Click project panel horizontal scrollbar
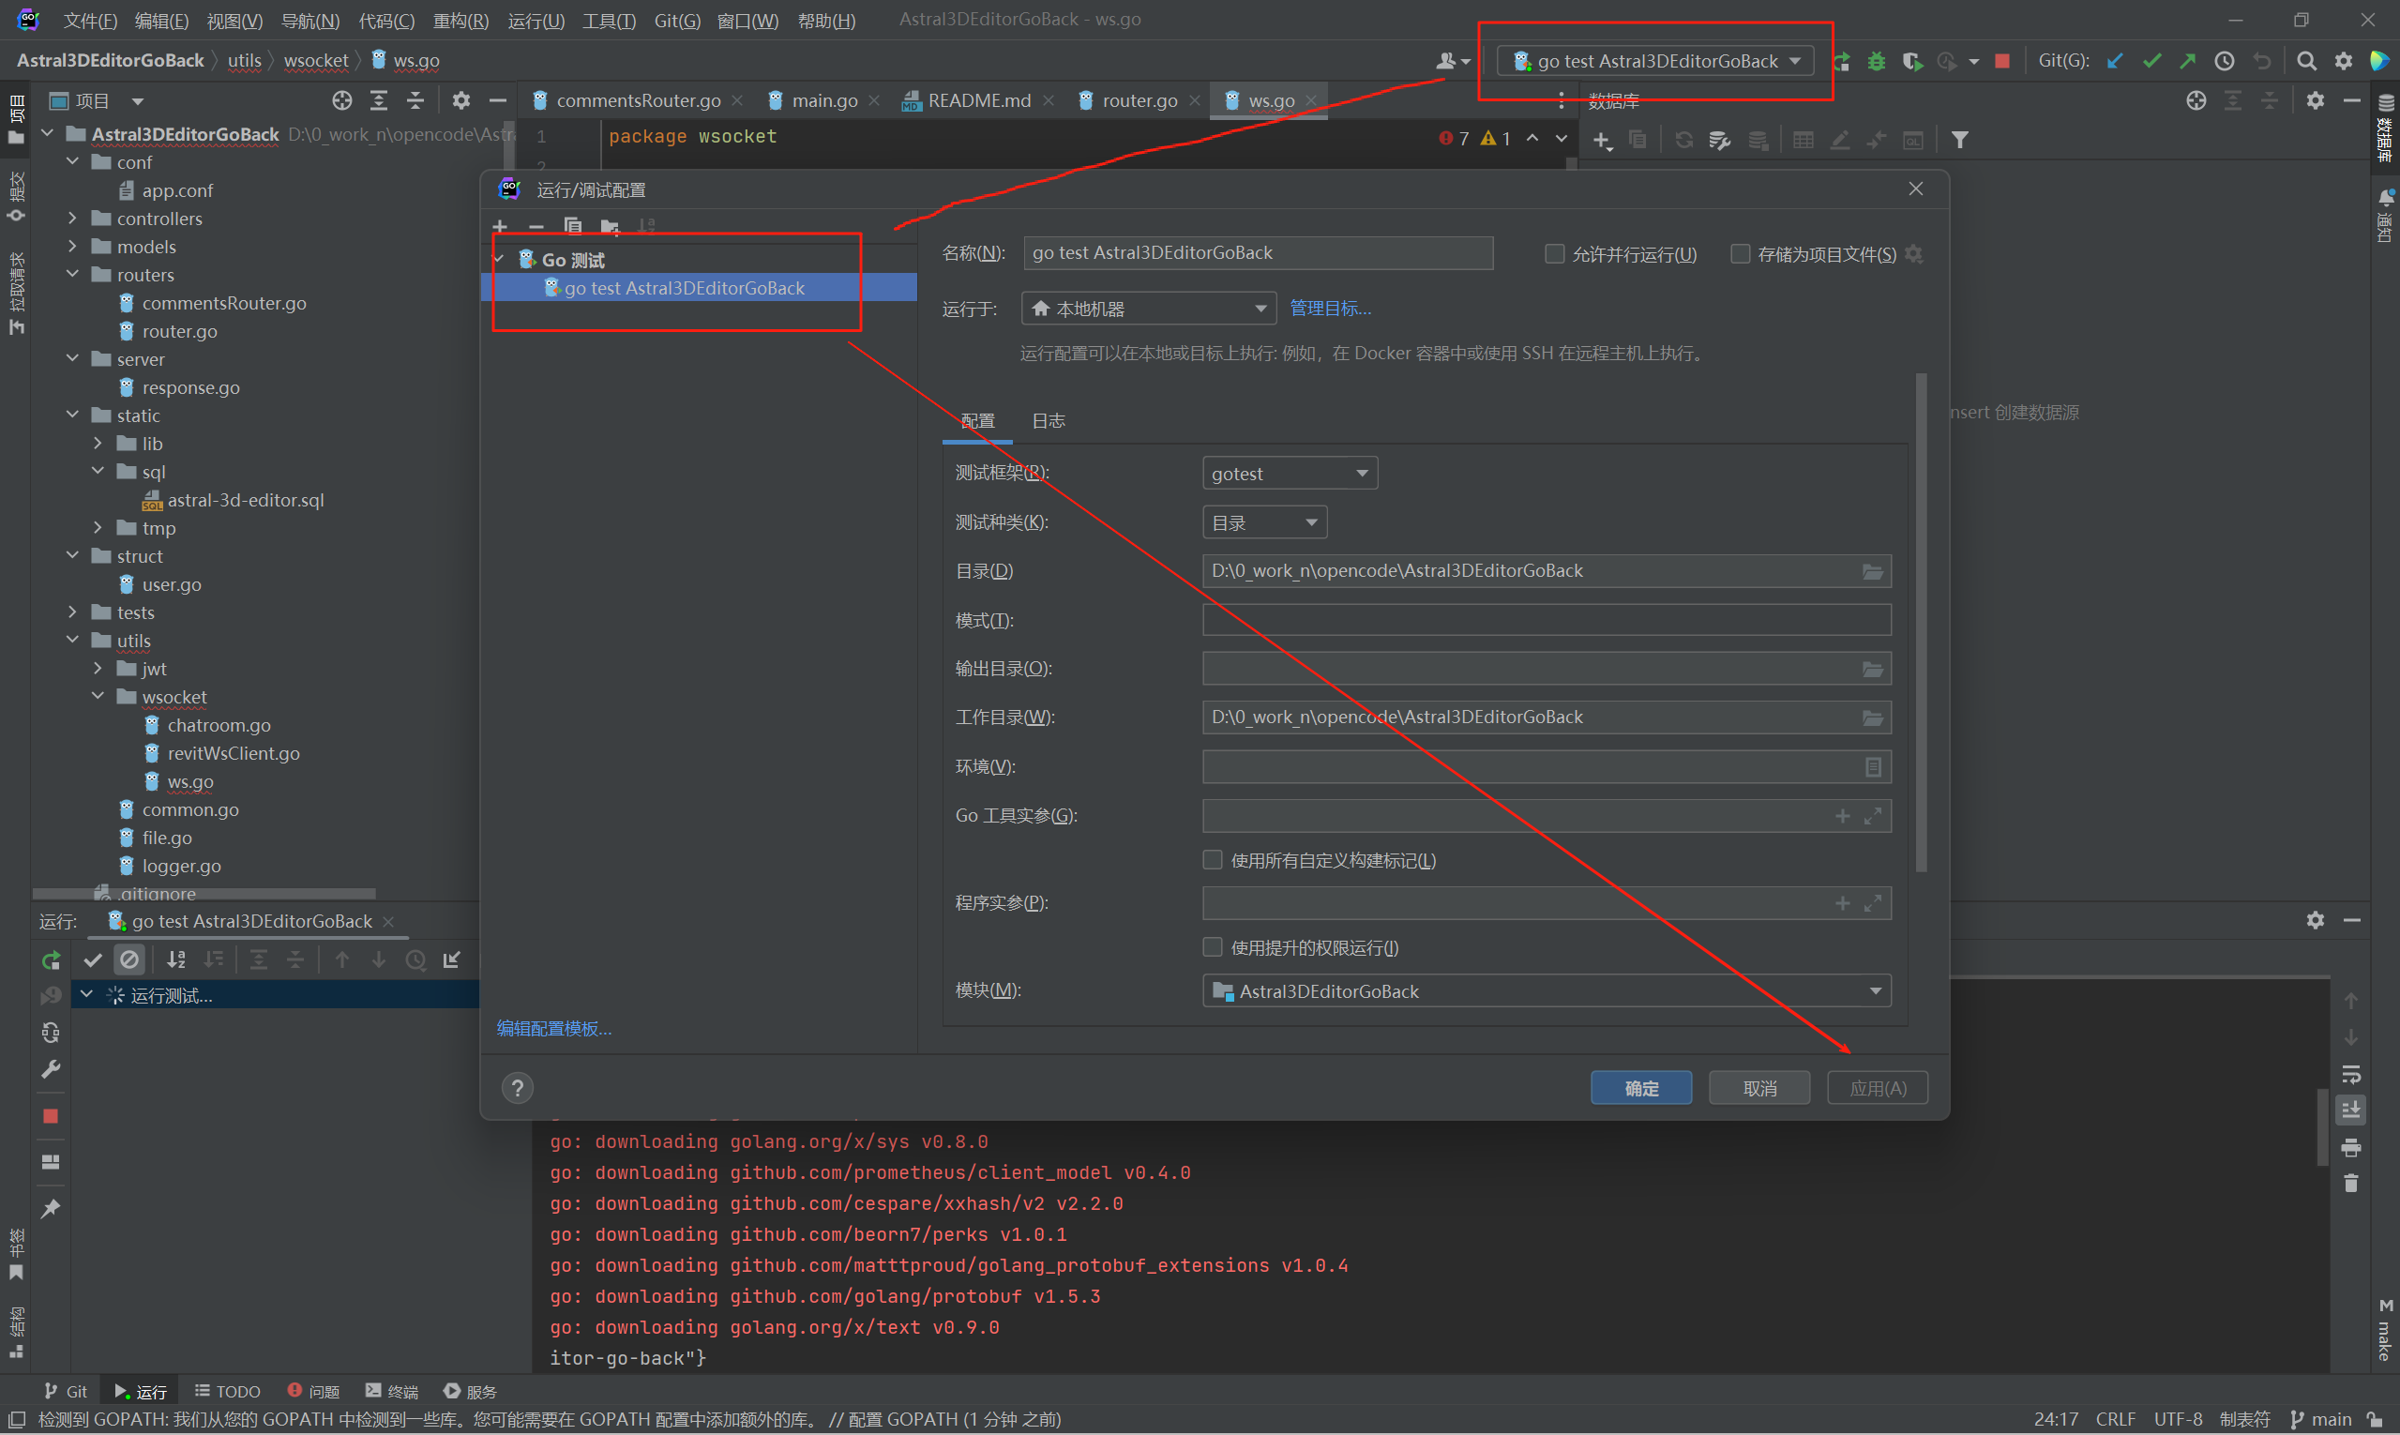The image size is (2400, 1435). point(204,895)
